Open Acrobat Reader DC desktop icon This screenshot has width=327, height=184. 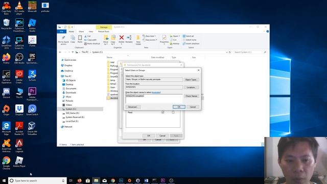point(19,128)
